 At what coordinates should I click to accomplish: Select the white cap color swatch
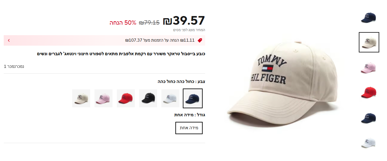170,98
